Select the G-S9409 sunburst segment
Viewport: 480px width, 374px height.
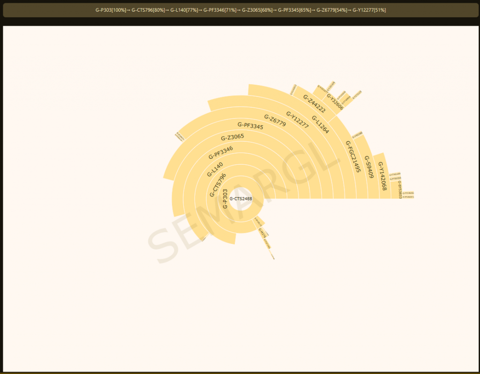[x=369, y=167]
